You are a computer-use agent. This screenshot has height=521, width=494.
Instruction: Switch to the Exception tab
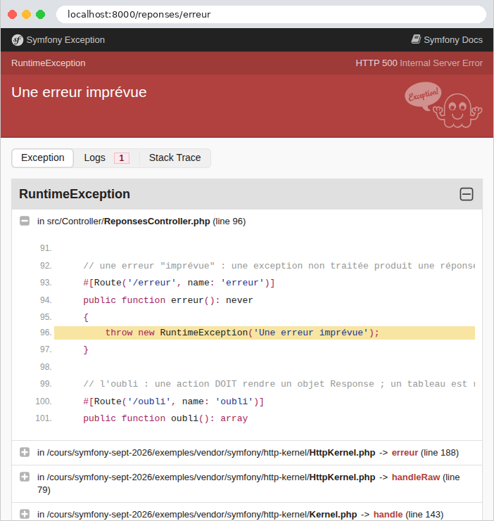point(43,157)
